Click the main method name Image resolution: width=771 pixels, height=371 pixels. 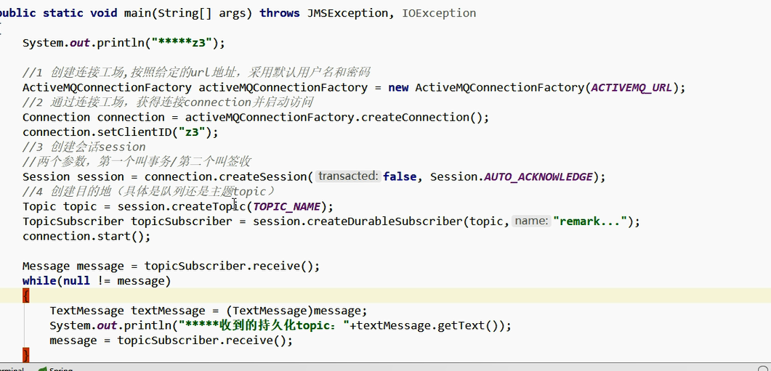pos(137,13)
